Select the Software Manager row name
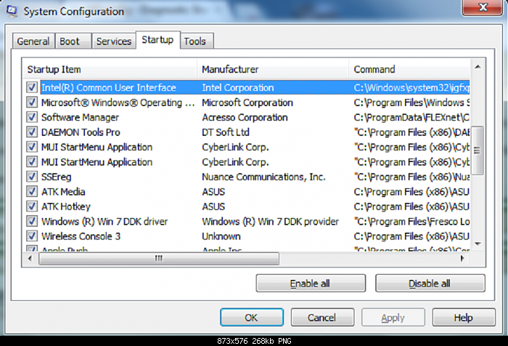Viewport: 508px width, 346px height. [x=80, y=118]
